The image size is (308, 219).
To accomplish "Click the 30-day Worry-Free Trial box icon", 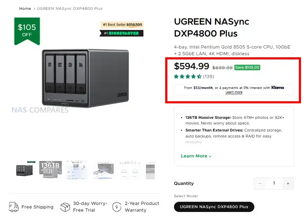I will click(x=65, y=207).
